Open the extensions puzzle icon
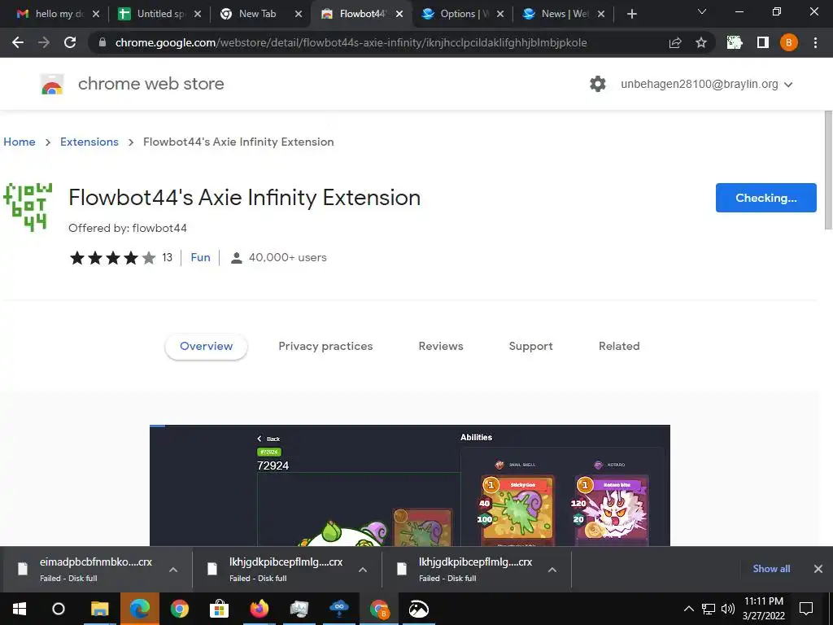Screen dimensions: 833x625 735,42
